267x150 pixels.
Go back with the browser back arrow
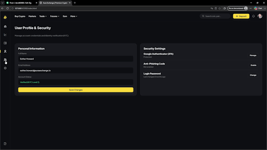tap(2, 8)
